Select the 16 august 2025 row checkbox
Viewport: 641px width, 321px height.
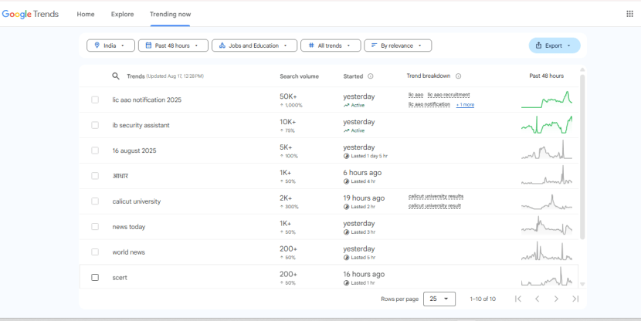click(x=95, y=150)
